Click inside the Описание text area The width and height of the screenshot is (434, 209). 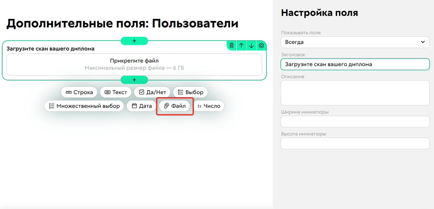pos(355,93)
